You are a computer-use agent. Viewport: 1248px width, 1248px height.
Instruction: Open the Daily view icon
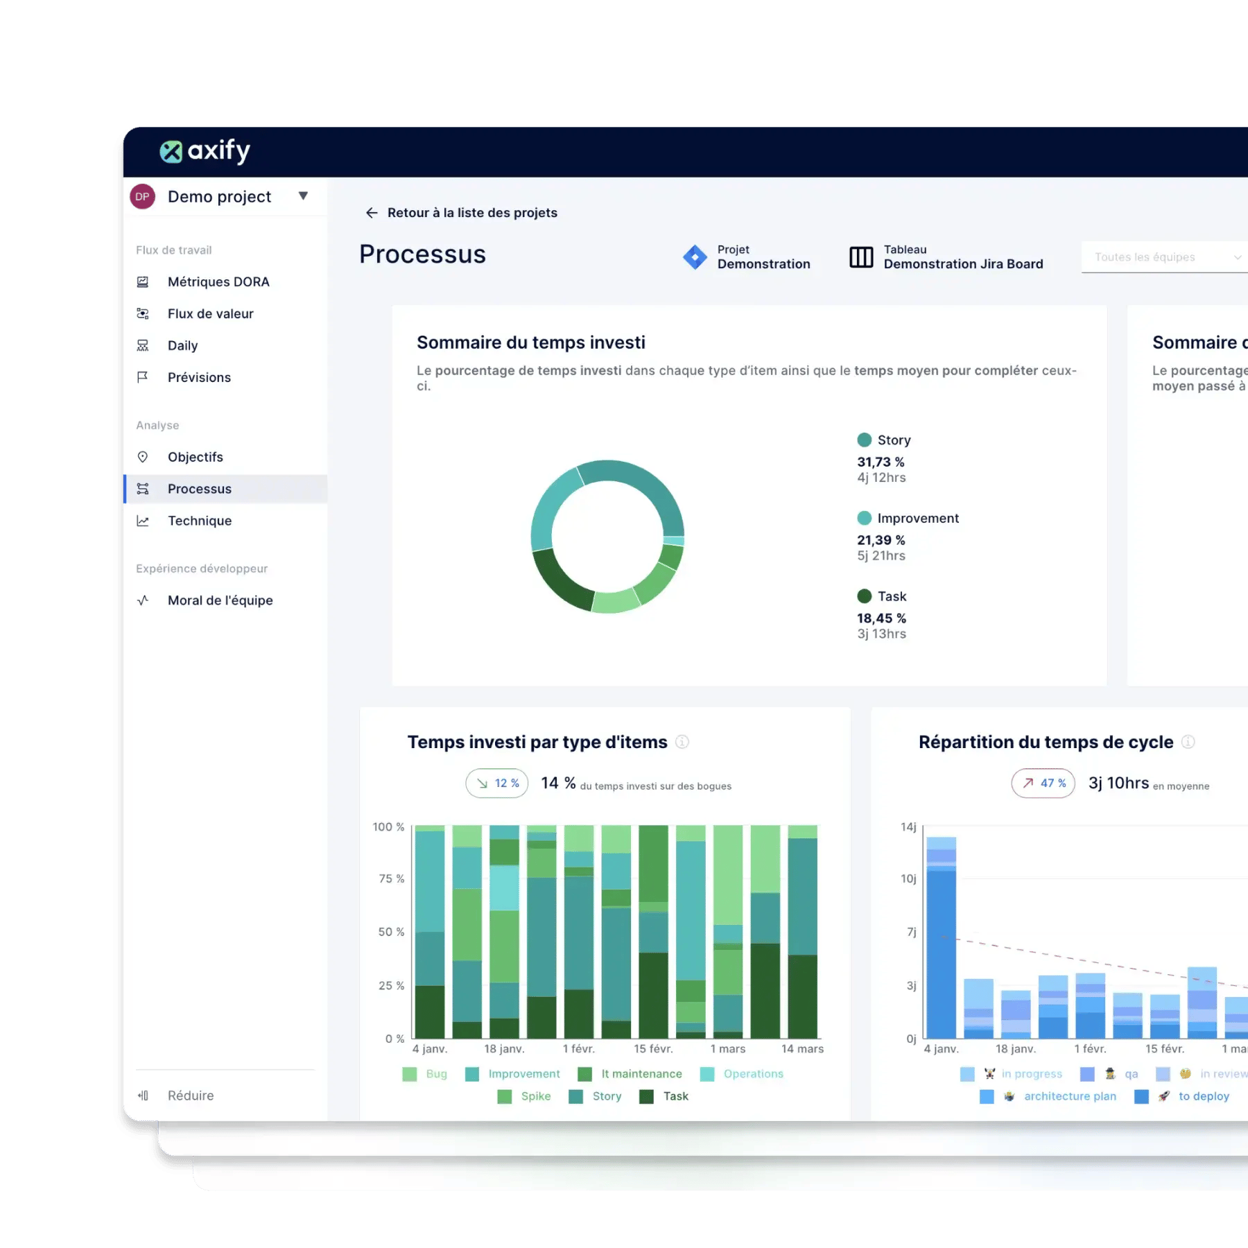(142, 345)
